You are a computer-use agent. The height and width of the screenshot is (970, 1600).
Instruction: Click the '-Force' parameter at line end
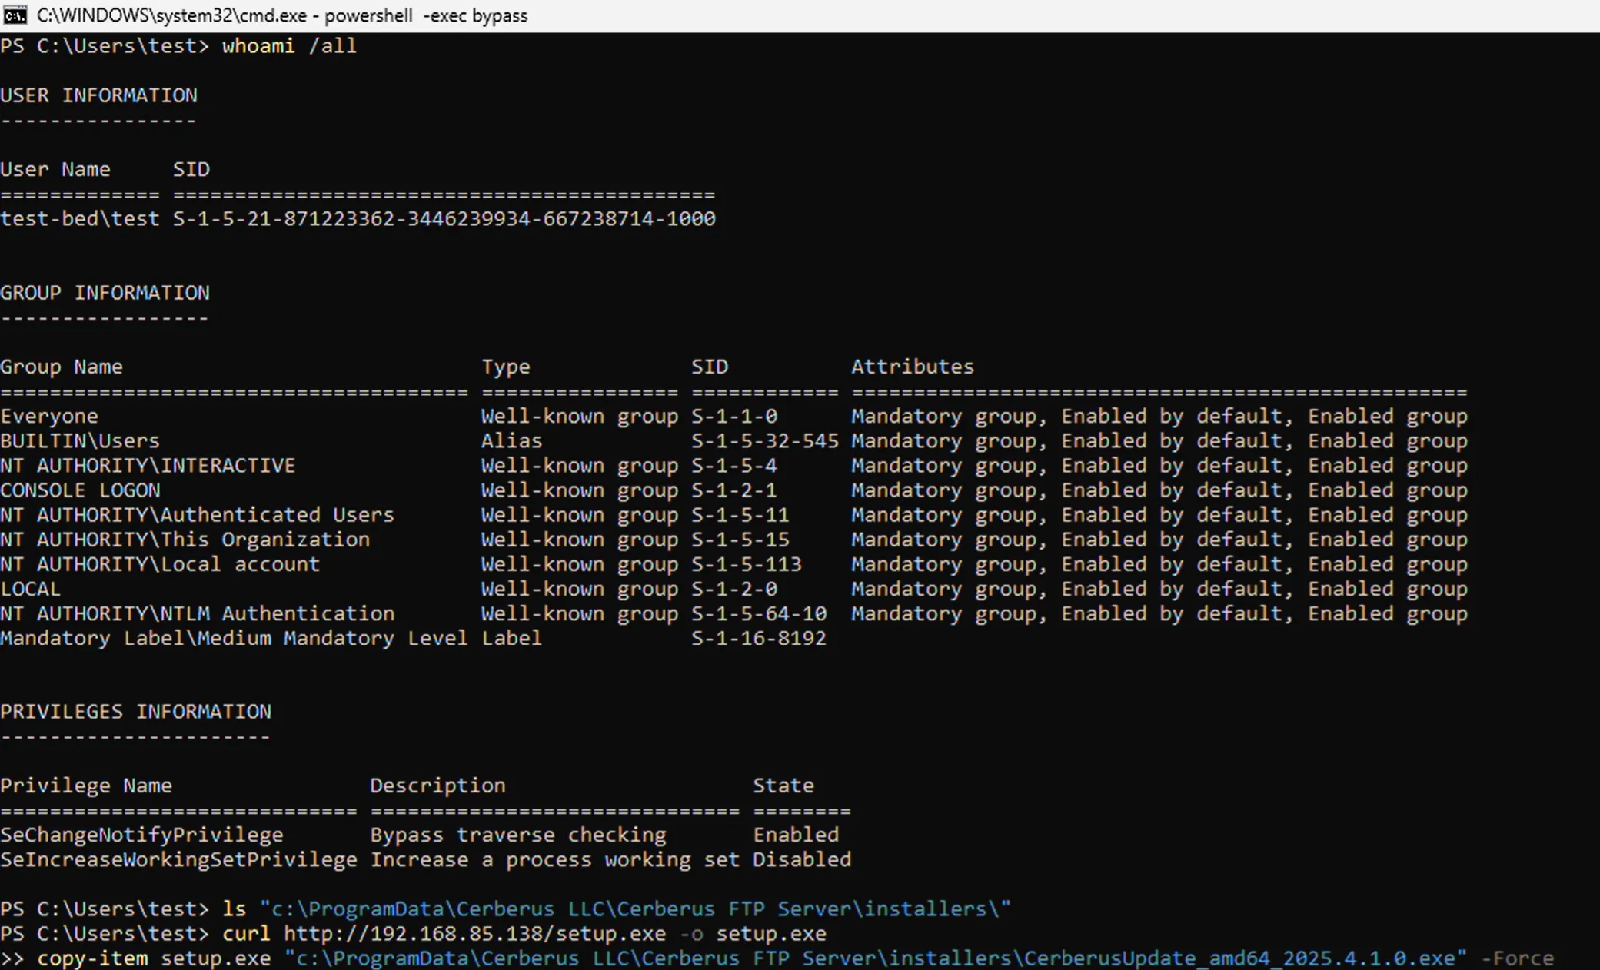pyautogui.click(x=1517, y=958)
